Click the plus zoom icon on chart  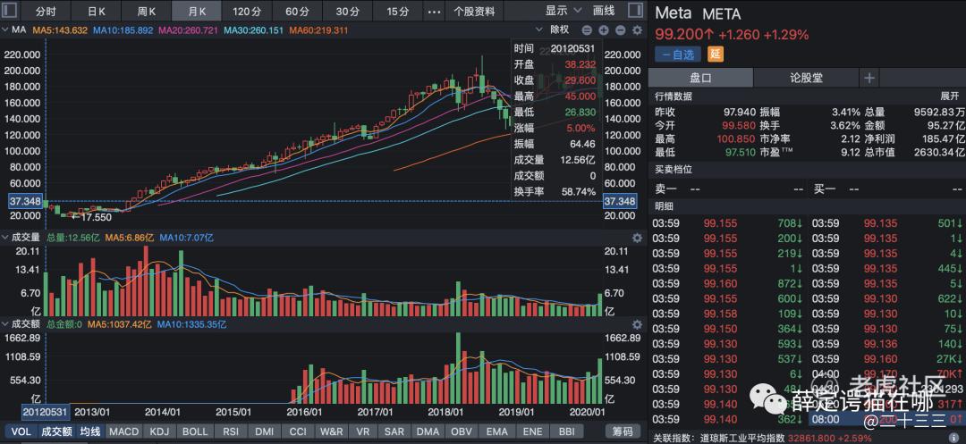604,30
